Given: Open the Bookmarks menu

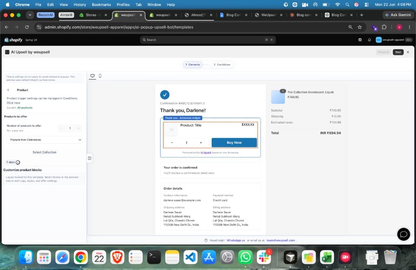Looking at the screenshot, I should point(101,4).
